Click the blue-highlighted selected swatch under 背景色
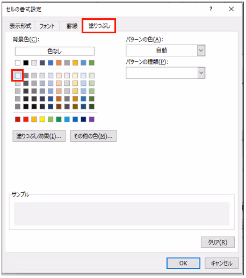Viewport: 246px width, 278px height. pyautogui.click(x=18, y=76)
